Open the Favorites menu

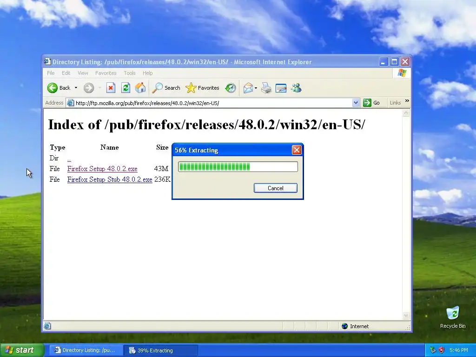click(106, 73)
